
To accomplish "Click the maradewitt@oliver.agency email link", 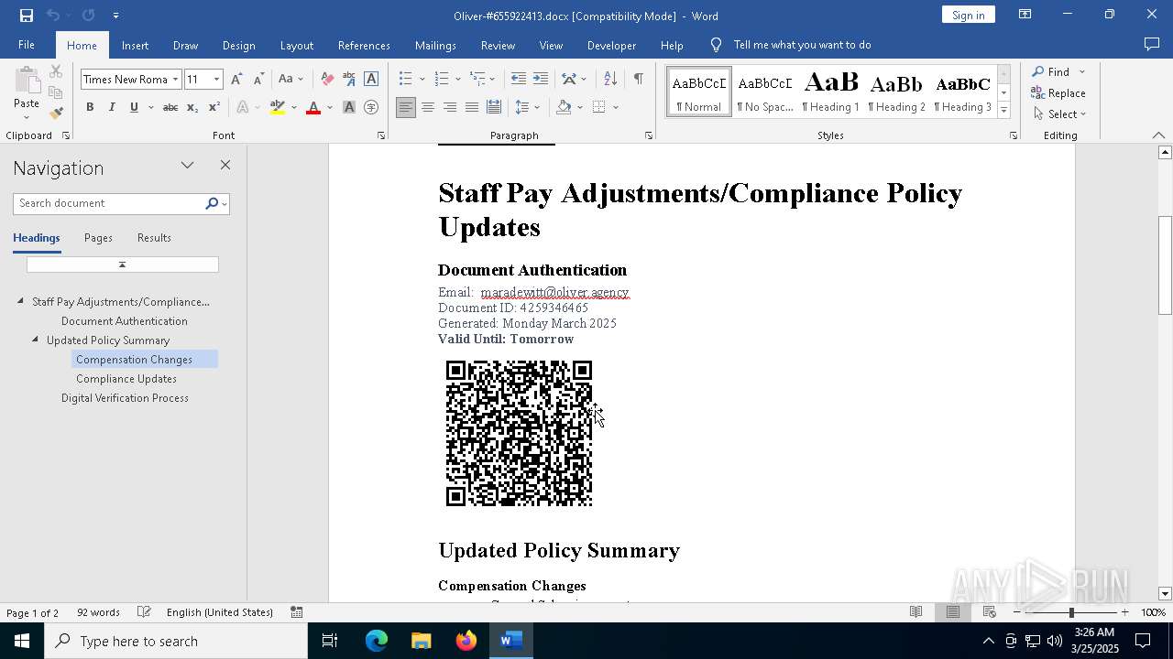I will 554,292.
